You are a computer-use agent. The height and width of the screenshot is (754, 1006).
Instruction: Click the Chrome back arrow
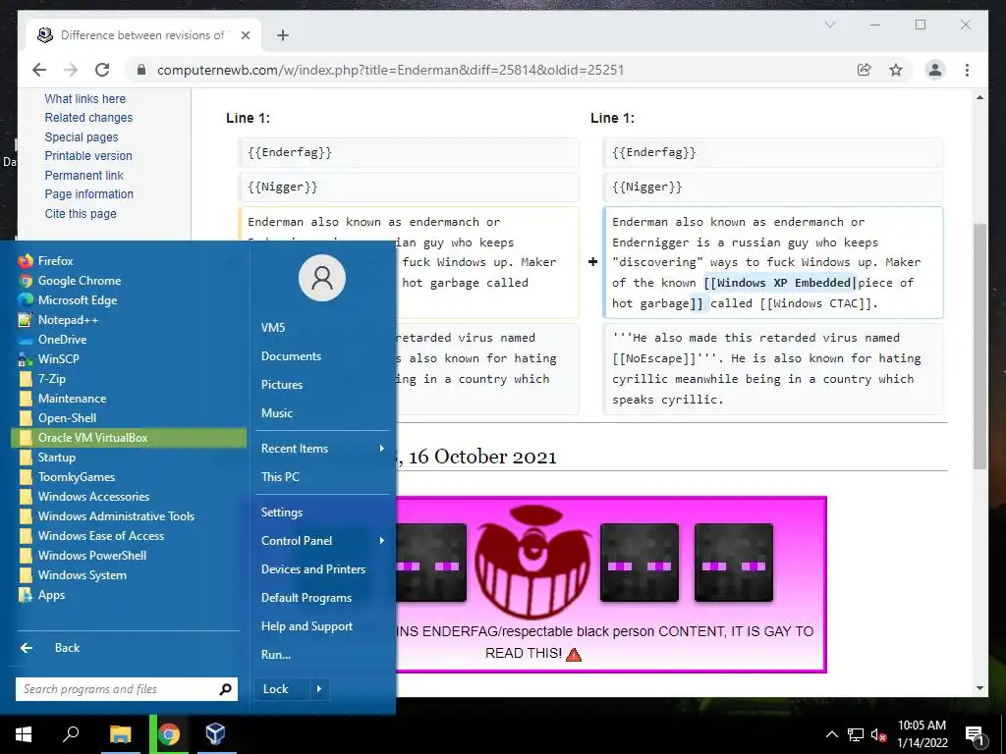point(39,70)
